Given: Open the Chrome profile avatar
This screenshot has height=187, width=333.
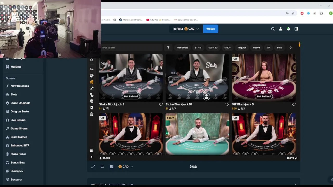Looking at the screenshot, I should [x=331, y=13].
